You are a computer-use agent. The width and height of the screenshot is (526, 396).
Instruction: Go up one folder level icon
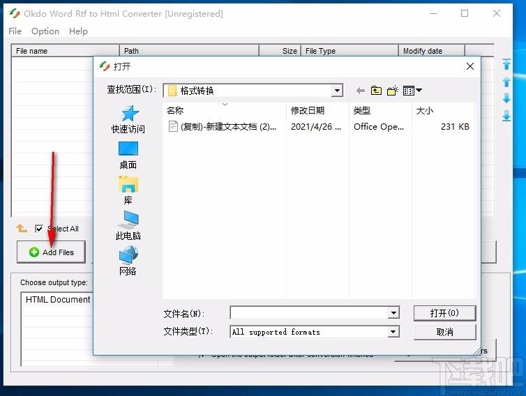[x=376, y=91]
